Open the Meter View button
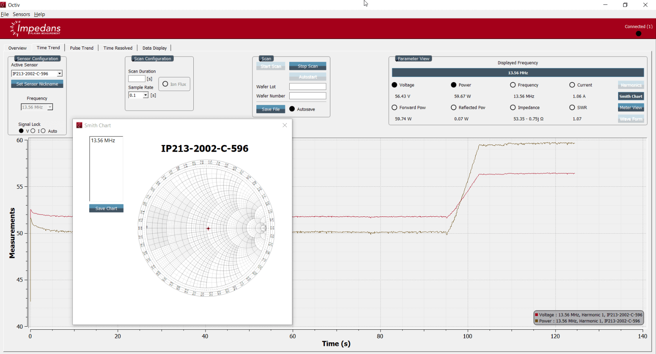656x354 pixels. tap(631, 107)
